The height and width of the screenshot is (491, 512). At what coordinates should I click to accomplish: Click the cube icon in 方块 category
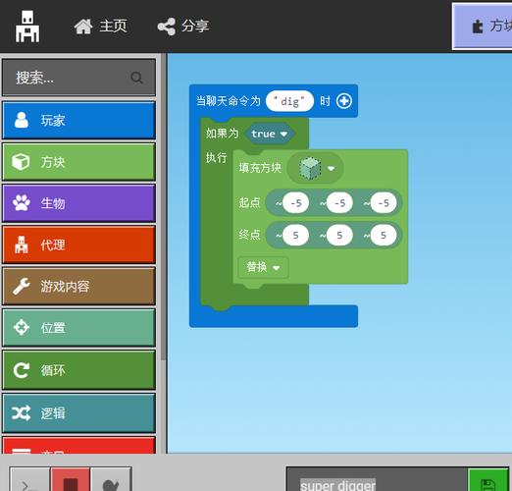[21, 162]
